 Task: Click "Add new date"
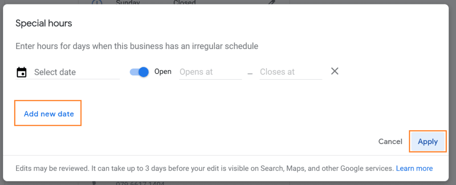(x=49, y=114)
